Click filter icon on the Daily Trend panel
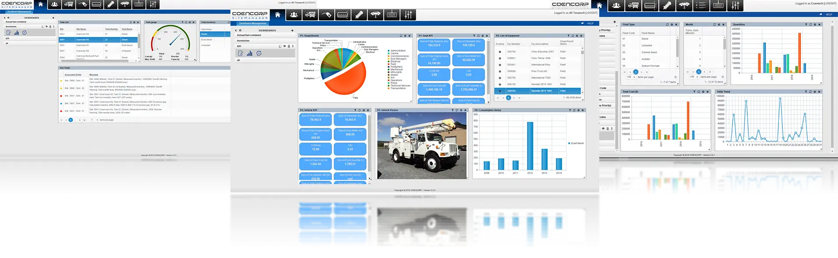 [x=806, y=92]
